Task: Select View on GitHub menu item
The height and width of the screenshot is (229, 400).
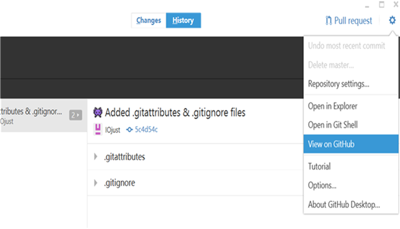Action: [x=351, y=144]
